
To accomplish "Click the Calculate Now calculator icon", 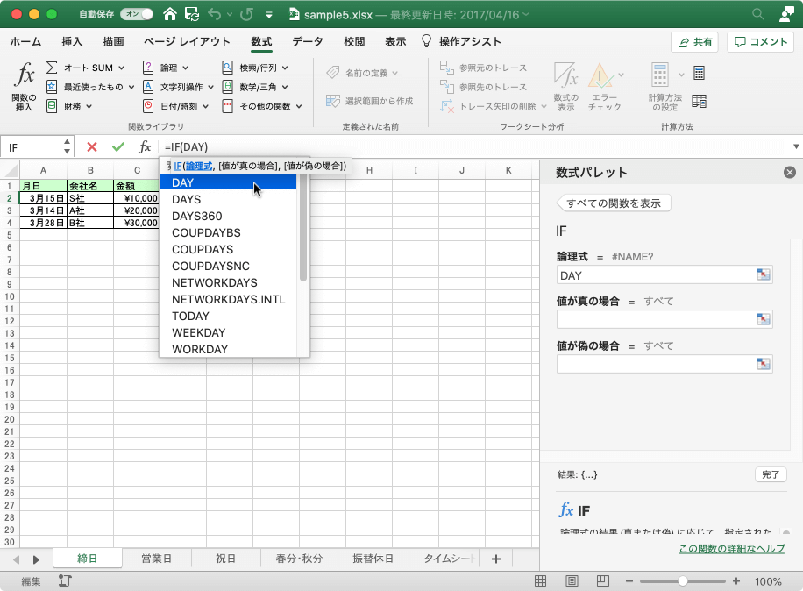I will point(699,73).
